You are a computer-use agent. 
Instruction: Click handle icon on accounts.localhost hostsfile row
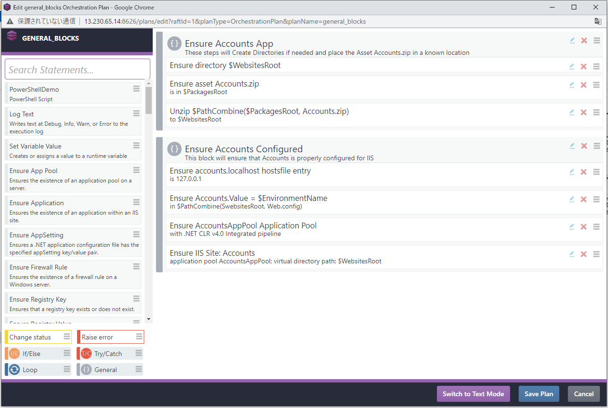[x=596, y=172]
